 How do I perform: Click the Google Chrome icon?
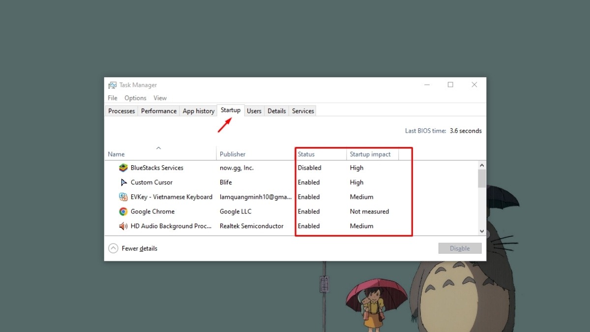pos(123,211)
